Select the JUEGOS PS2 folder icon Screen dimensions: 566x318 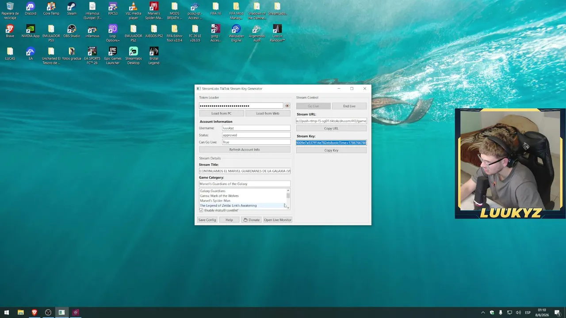pos(154,31)
